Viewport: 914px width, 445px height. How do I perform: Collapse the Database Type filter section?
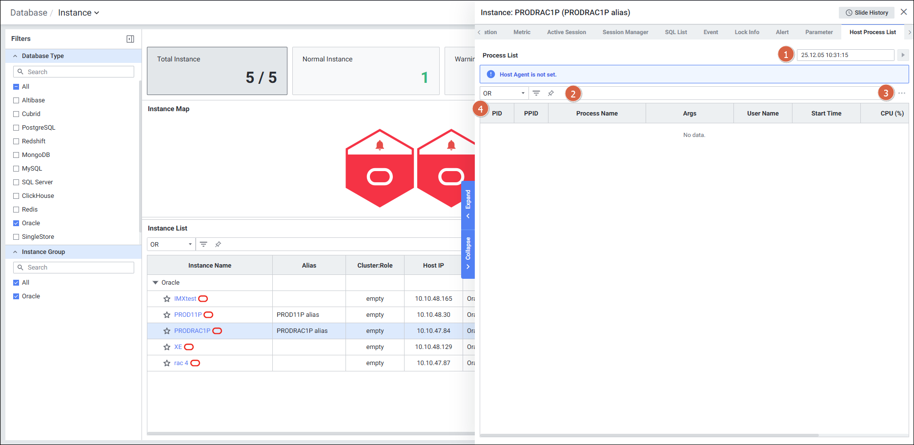pos(15,56)
